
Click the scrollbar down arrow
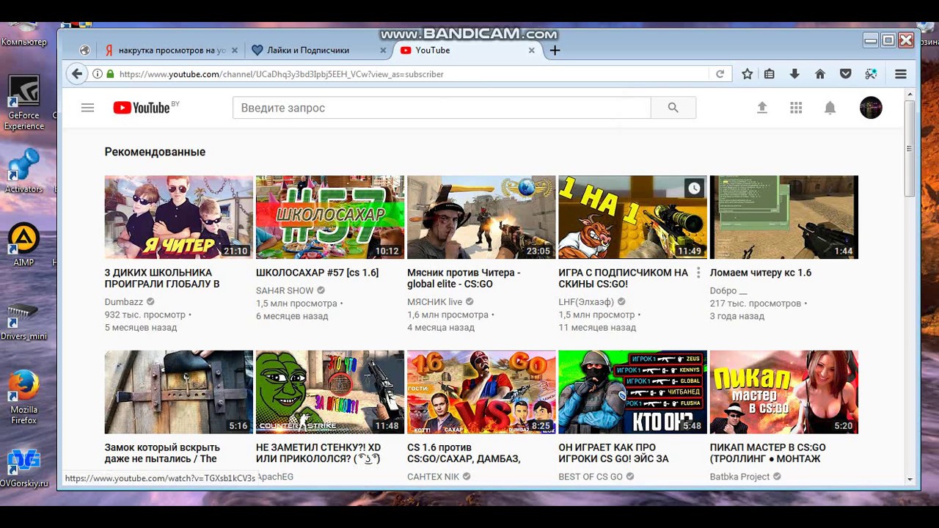(x=910, y=479)
